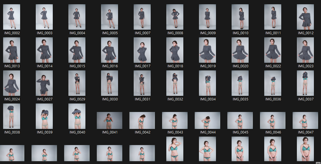Click the file name IMG_0015

pos(77,66)
